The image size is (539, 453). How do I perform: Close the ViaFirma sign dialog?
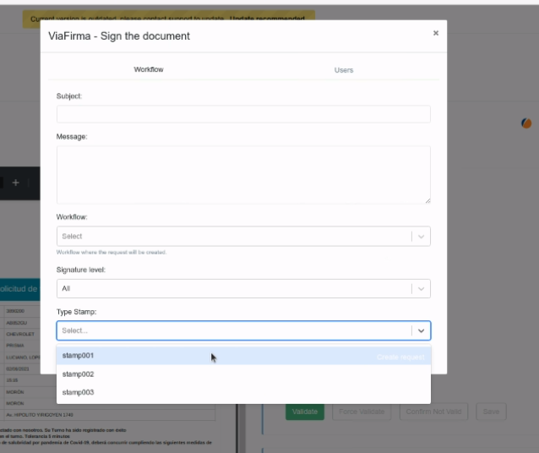click(x=436, y=34)
